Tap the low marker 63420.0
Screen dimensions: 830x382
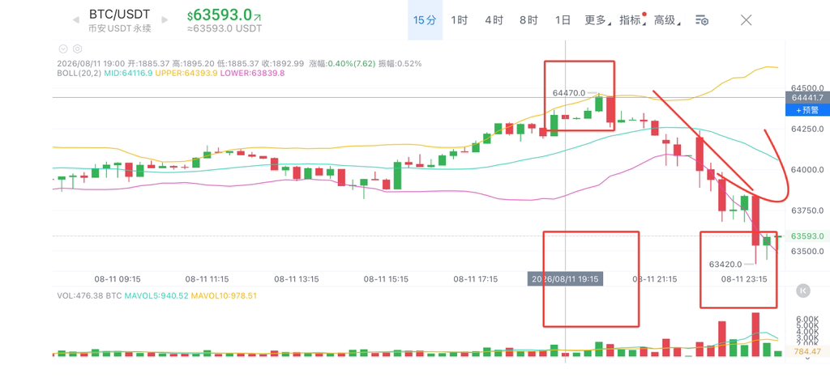725,263
